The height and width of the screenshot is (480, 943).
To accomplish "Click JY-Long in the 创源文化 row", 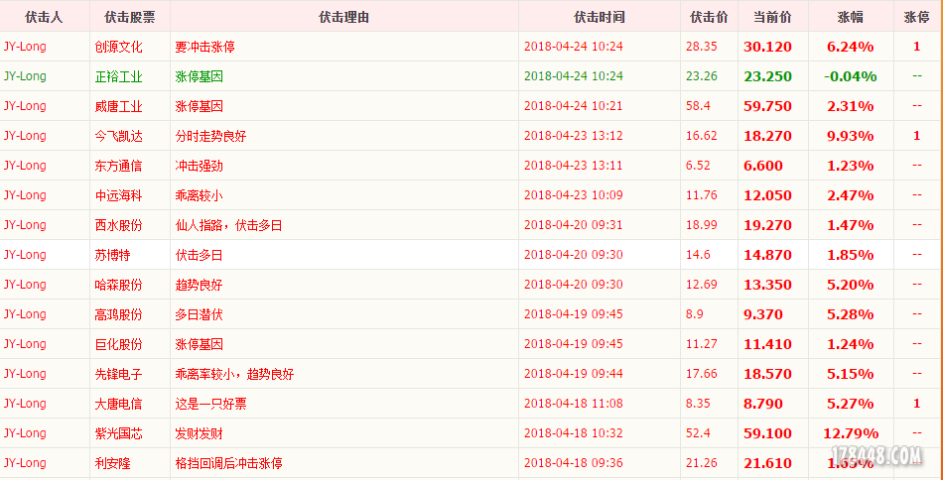I will click(x=25, y=47).
